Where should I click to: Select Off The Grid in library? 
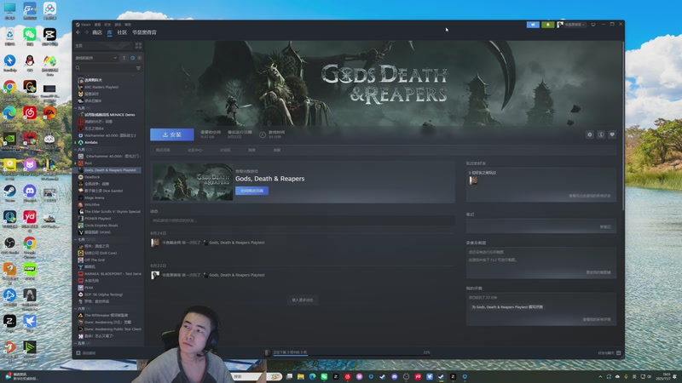pos(95,260)
